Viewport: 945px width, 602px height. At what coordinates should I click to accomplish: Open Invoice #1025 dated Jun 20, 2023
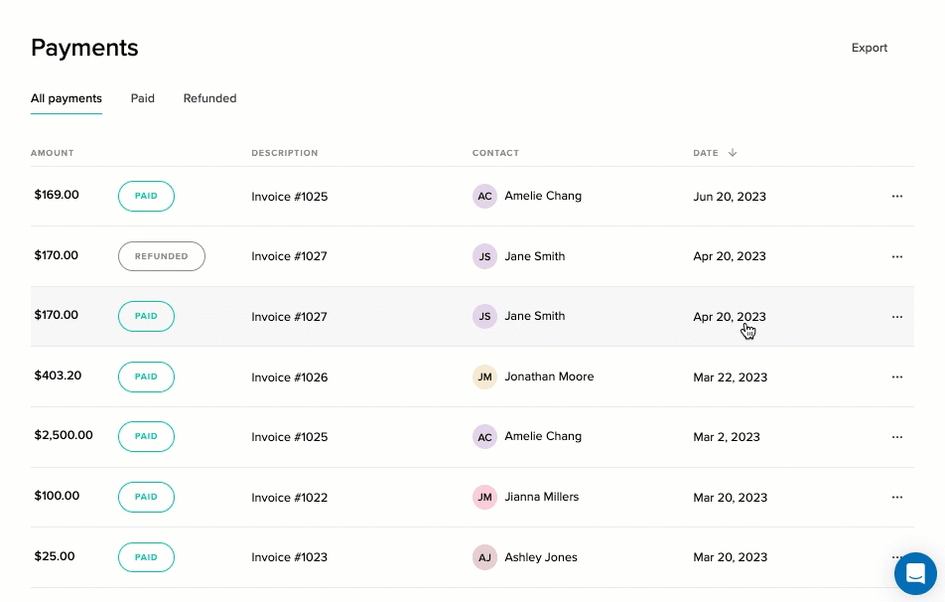click(x=289, y=197)
